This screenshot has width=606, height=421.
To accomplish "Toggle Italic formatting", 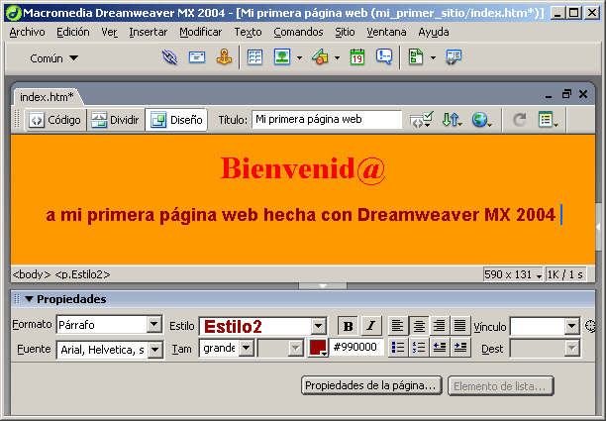I will 370,325.
